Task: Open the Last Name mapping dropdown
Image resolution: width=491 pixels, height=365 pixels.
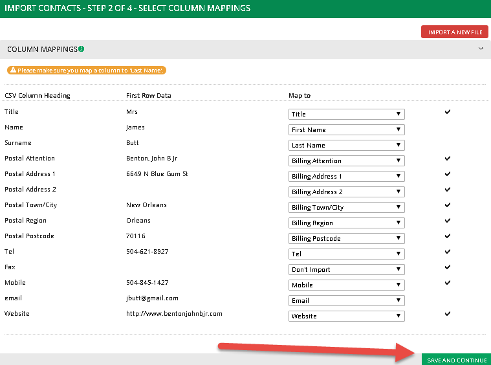Action: [347, 145]
